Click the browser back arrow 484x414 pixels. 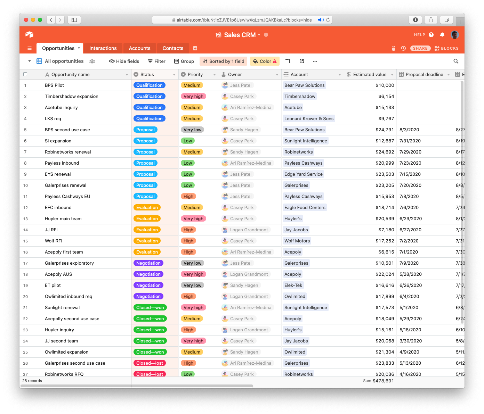coord(51,20)
